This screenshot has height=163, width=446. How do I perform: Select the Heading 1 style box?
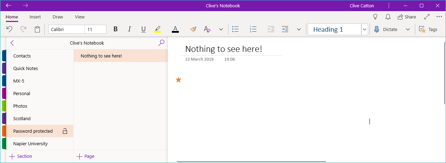pyautogui.click(x=334, y=29)
